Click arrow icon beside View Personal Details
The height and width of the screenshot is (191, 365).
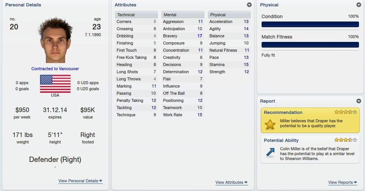point(100,180)
